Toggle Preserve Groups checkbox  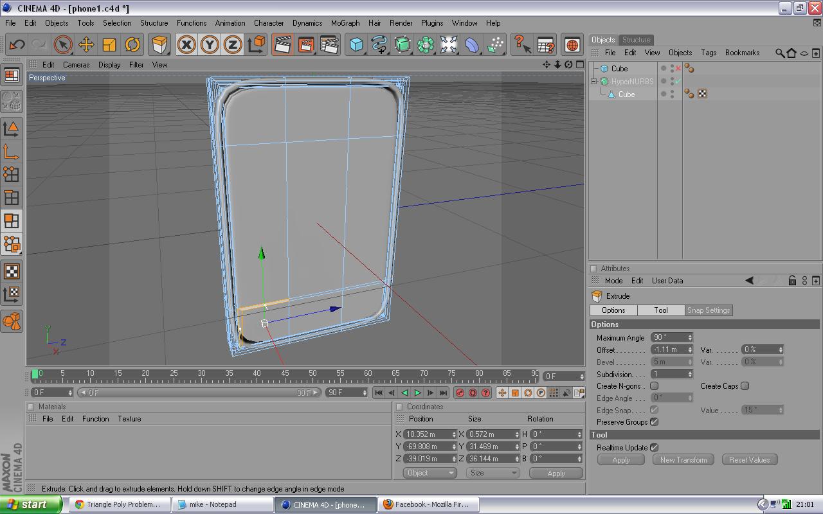pyautogui.click(x=654, y=421)
